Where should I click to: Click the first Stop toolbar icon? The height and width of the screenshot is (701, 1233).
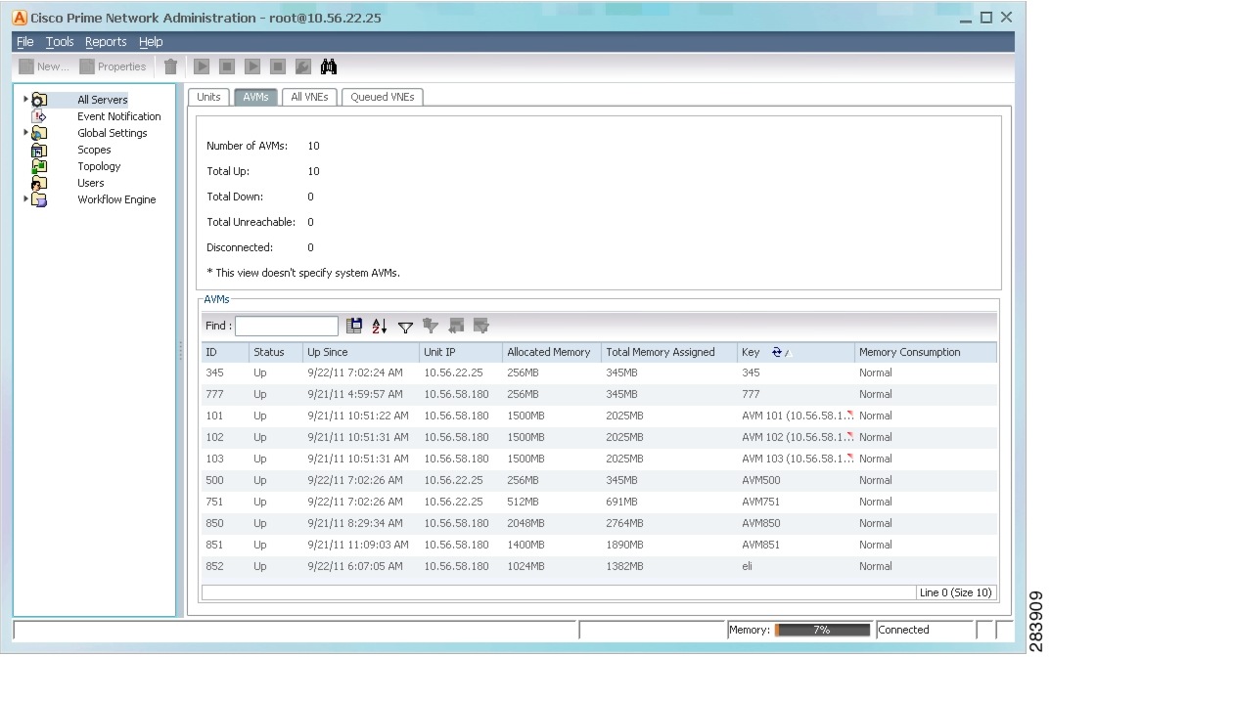tap(227, 66)
